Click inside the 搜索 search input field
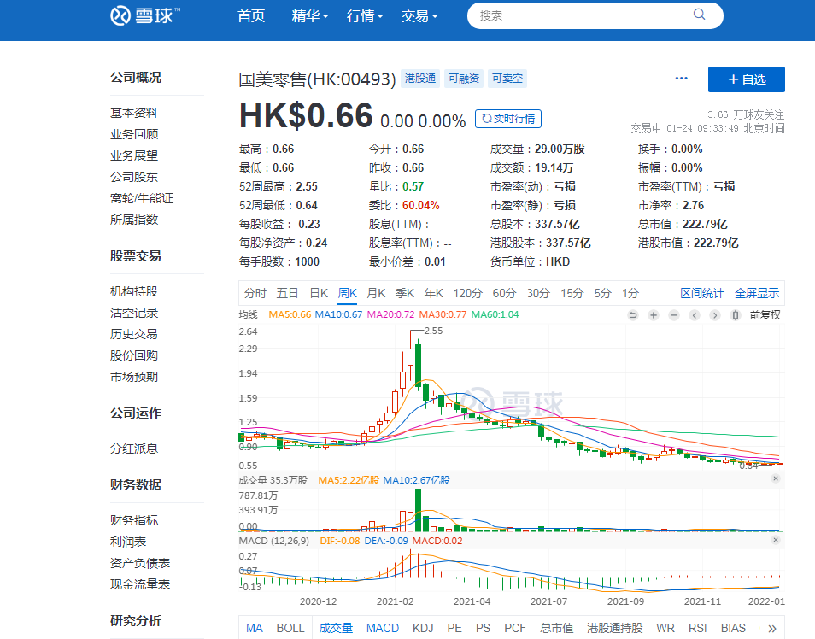815x639 pixels. pos(581,15)
